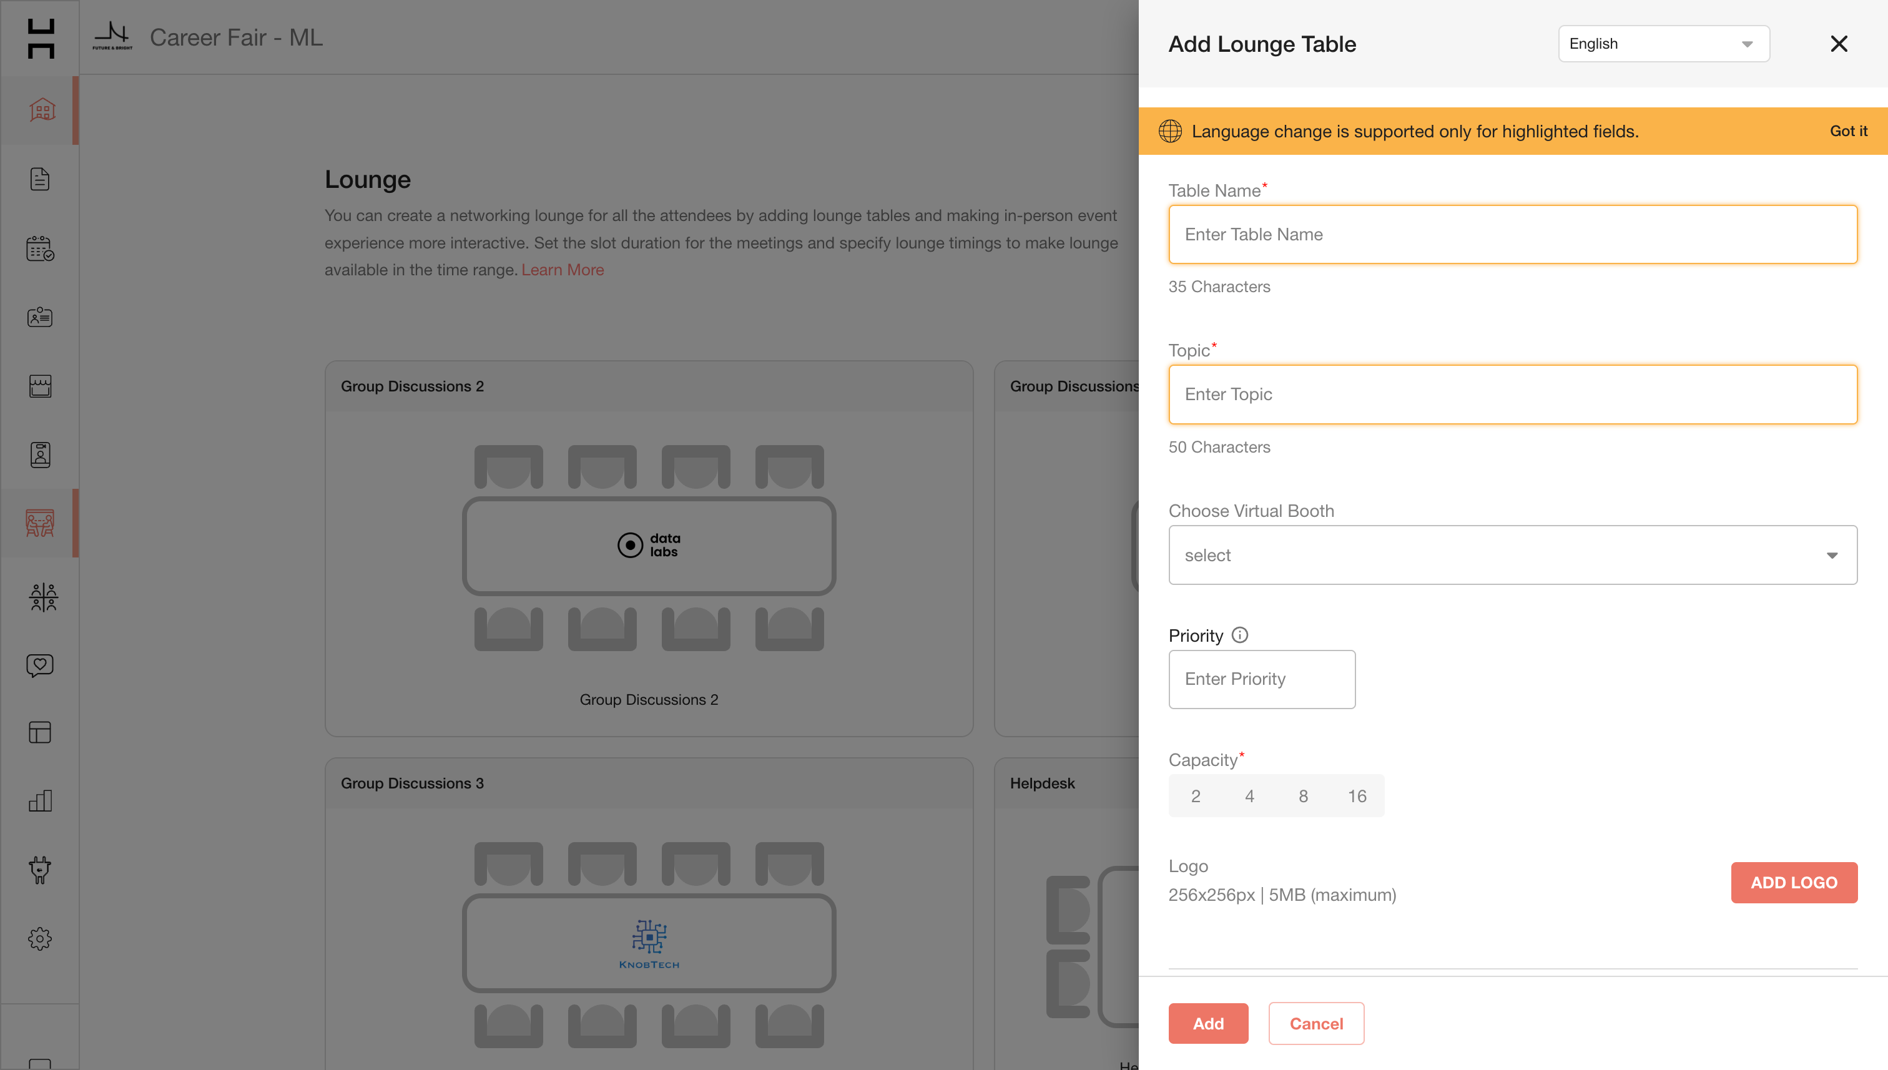Click the Add button
This screenshot has width=1888, height=1070.
tap(1208, 1024)
